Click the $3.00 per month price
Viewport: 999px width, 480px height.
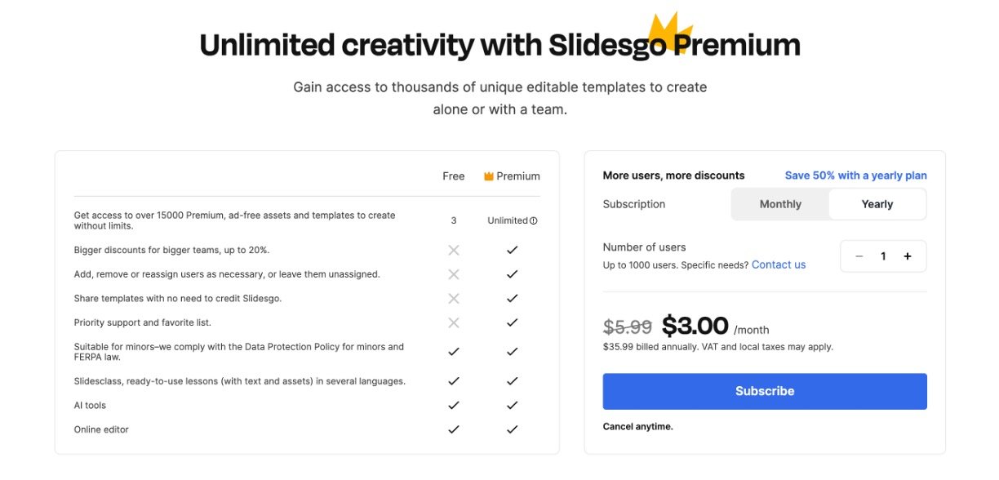pos(695,327)
